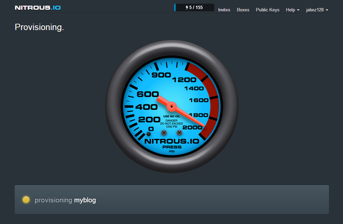Screen dimensions: 343x224
Task: Go to Boxes in navigation
Action: click(x=243, y=10)
